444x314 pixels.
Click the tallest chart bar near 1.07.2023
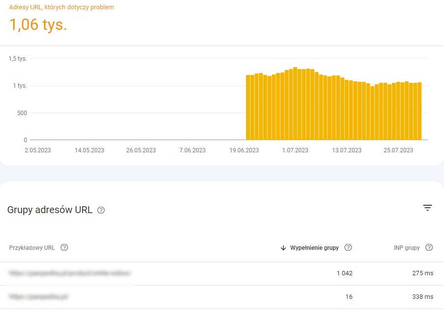coord(295,103)
